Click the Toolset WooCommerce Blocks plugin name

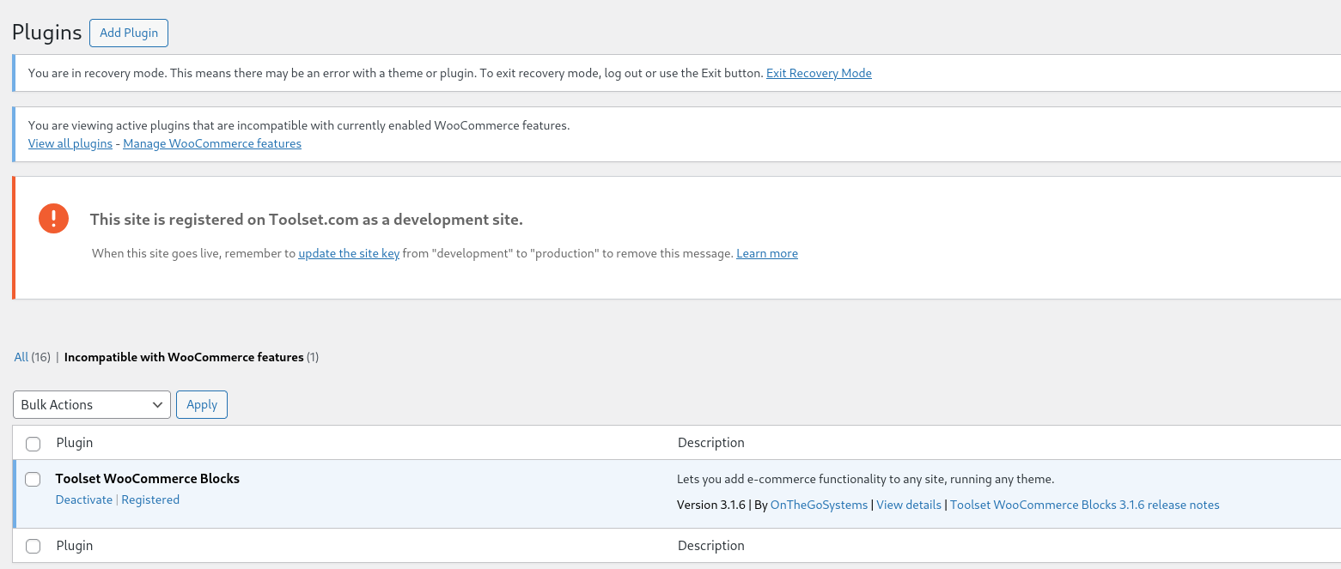click(x=148, y=479)
